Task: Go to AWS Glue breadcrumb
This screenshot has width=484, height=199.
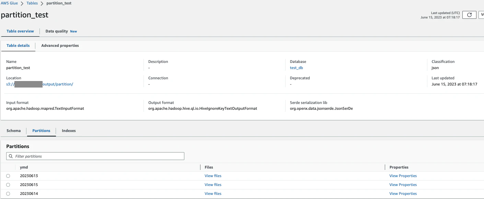Action: click(x=9, y=3)
